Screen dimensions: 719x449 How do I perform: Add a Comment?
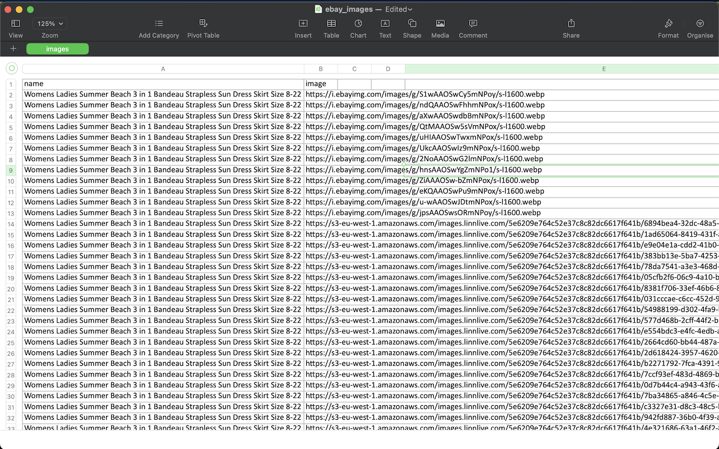473,24
